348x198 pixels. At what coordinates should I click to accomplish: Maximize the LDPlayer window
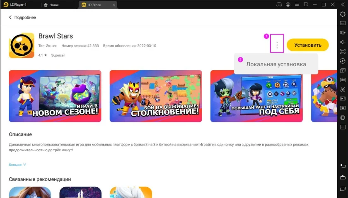(324, 5)
